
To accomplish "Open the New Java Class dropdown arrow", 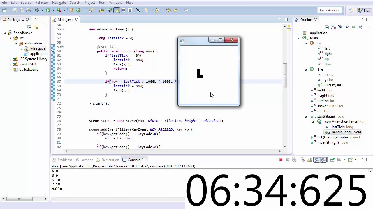I will tap(84, 10).
